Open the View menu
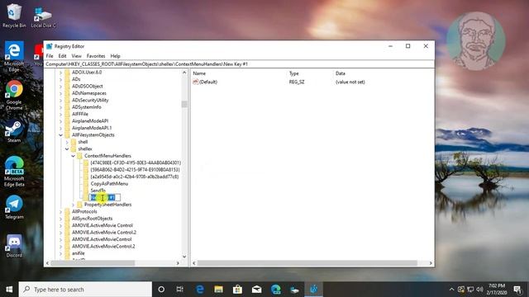 coord(76,56)
